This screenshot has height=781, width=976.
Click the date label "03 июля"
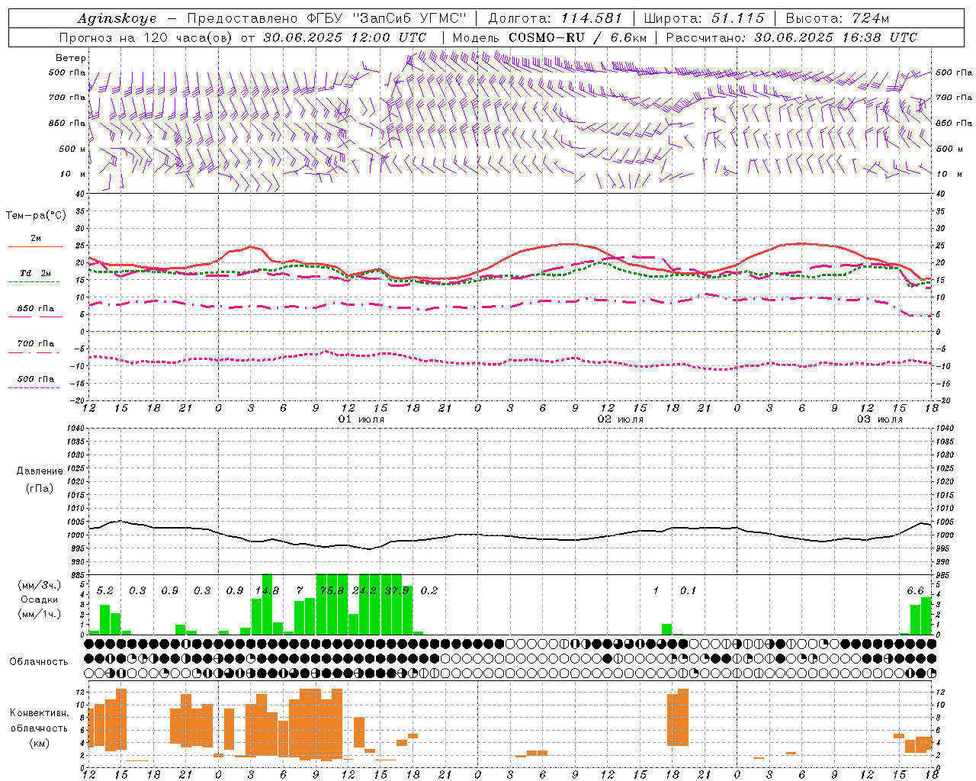(x=880, y=419)
